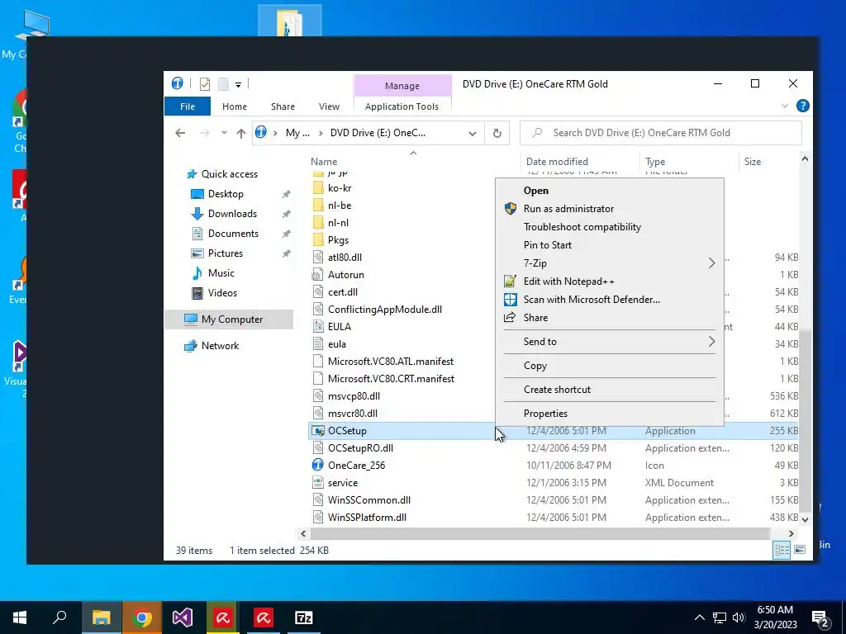Go back with the Back arrow
The width and height of the screenshot is (846, 634).
(x=180, y=133)
